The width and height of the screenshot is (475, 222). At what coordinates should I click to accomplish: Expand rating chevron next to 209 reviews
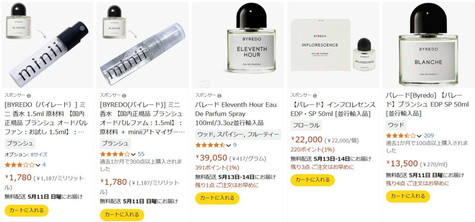coord(419,136)
